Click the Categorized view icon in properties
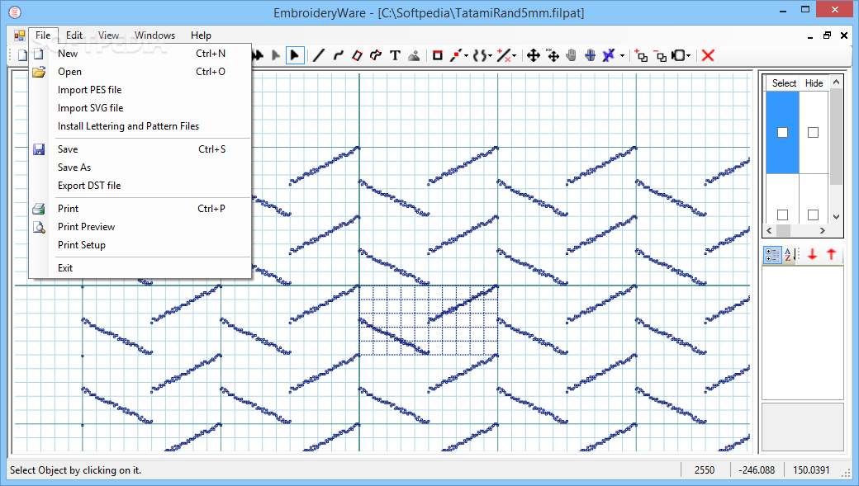The height and width of the screenshot is (486, 859). coord(772,255)
